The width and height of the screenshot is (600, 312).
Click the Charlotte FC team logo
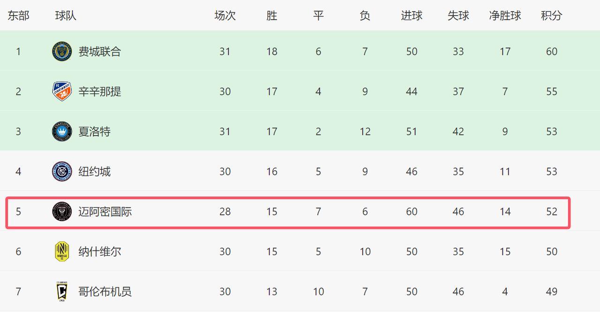62,131
